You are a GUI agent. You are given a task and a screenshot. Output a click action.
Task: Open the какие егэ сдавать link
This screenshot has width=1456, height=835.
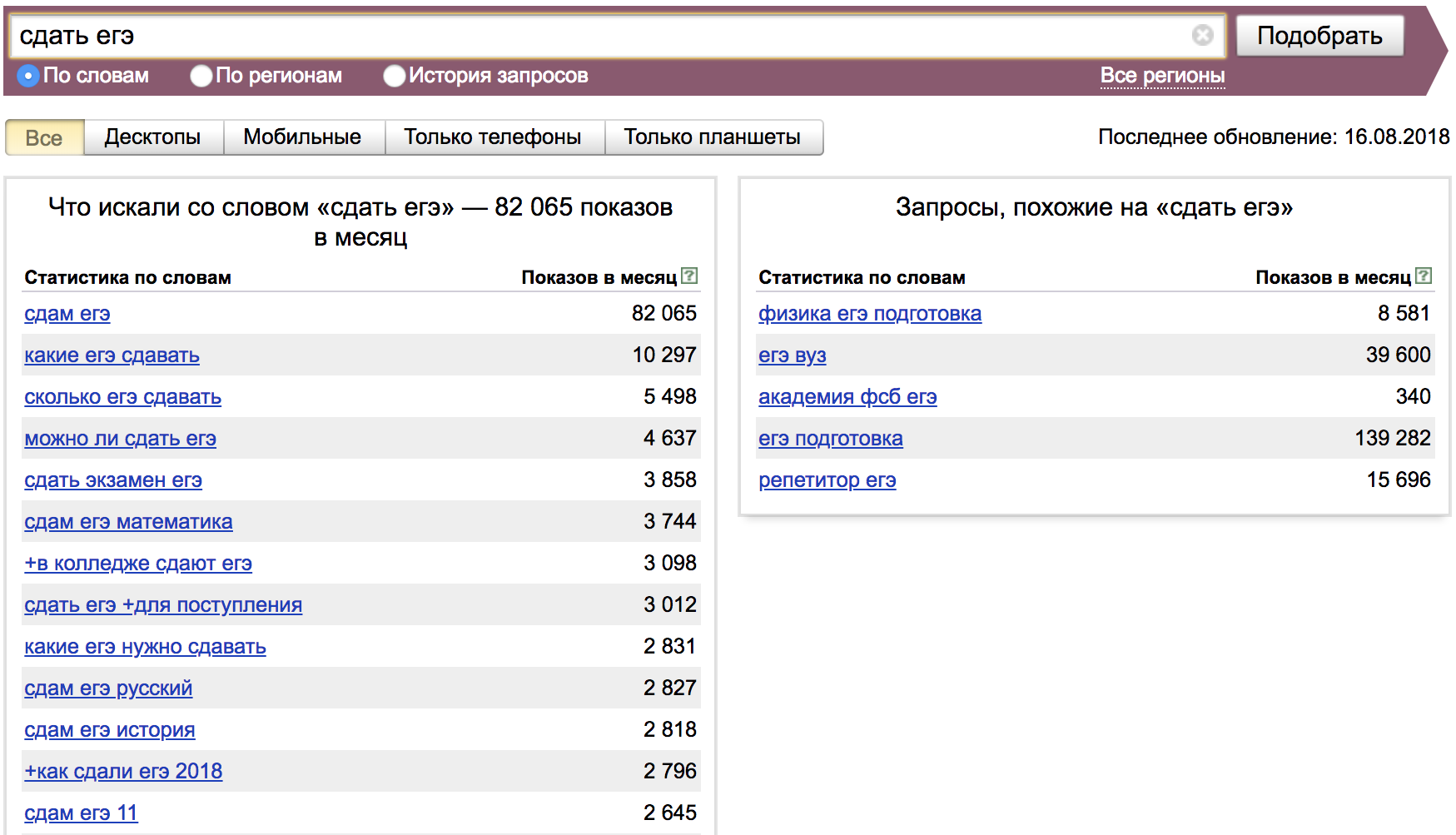[112, 355]
